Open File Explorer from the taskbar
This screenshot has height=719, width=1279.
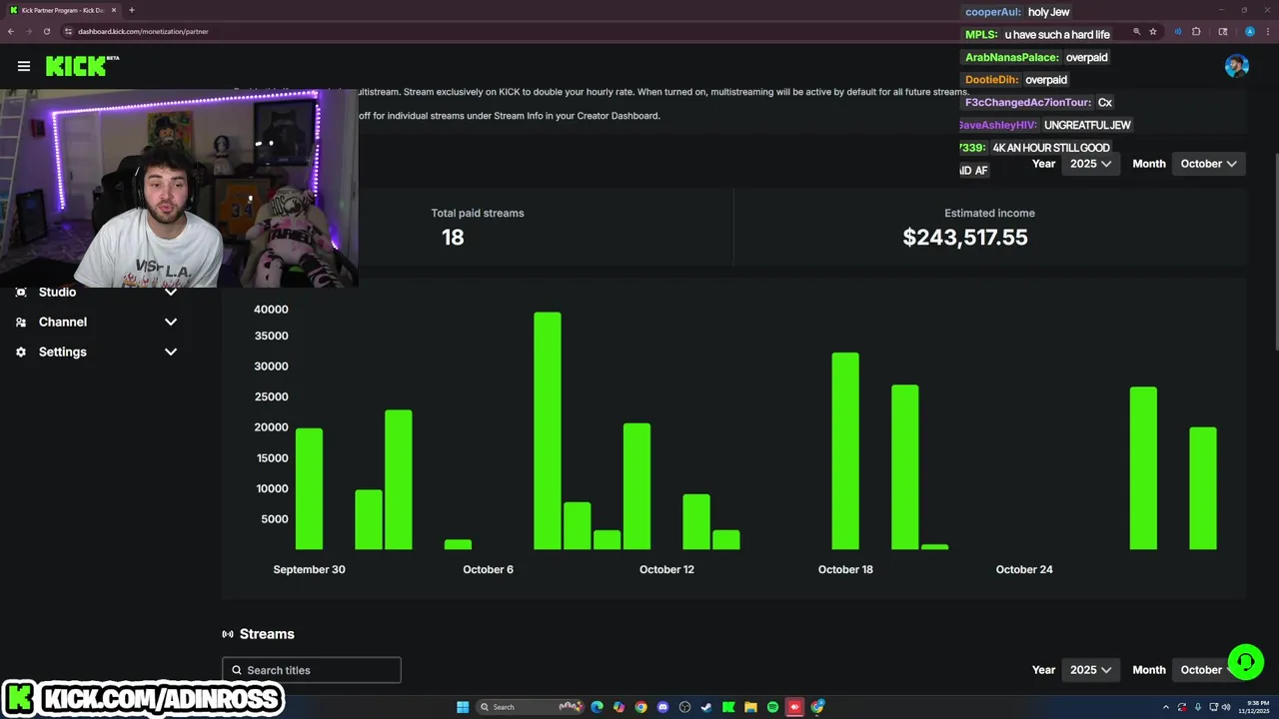coord(750,707)
